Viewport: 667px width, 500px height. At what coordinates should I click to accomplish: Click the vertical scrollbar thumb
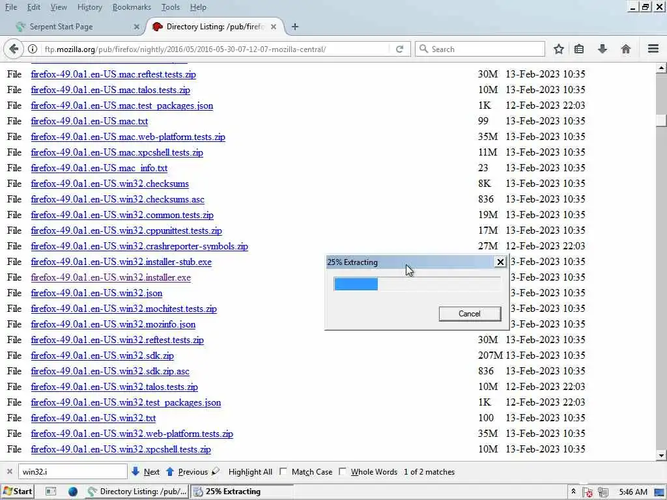click(x=661, y=120)
